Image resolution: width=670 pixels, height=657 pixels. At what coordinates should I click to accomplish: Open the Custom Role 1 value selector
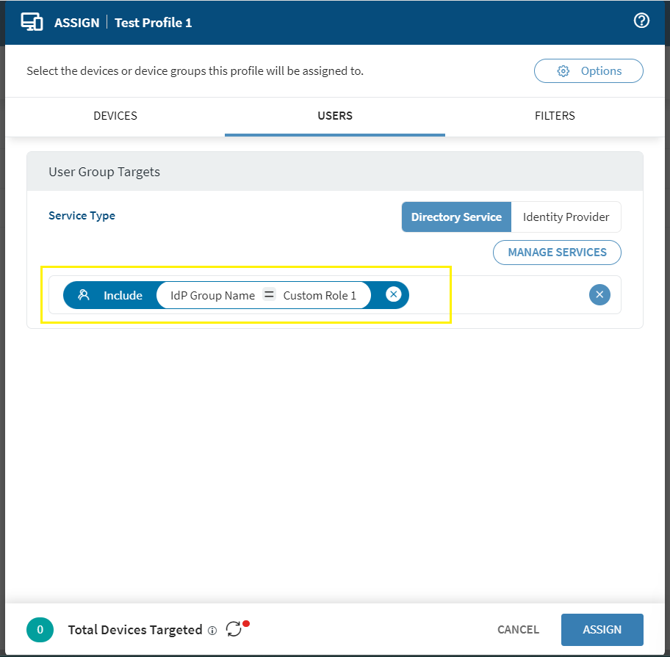[320, 295]
